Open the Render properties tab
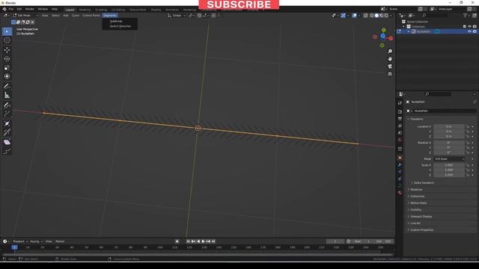This screenshot has height=269, width=479. point(400,111)
